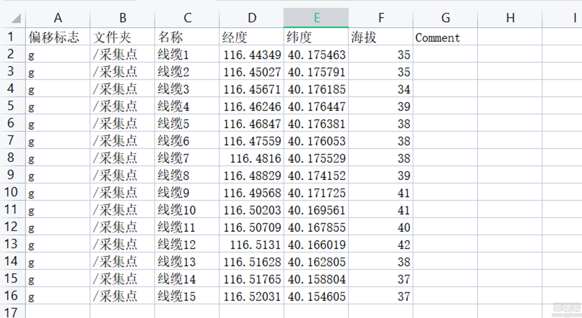Screen dimensions: 582x318
Task: Select cell containing 线缆4
Action: (x=187, y=106)
